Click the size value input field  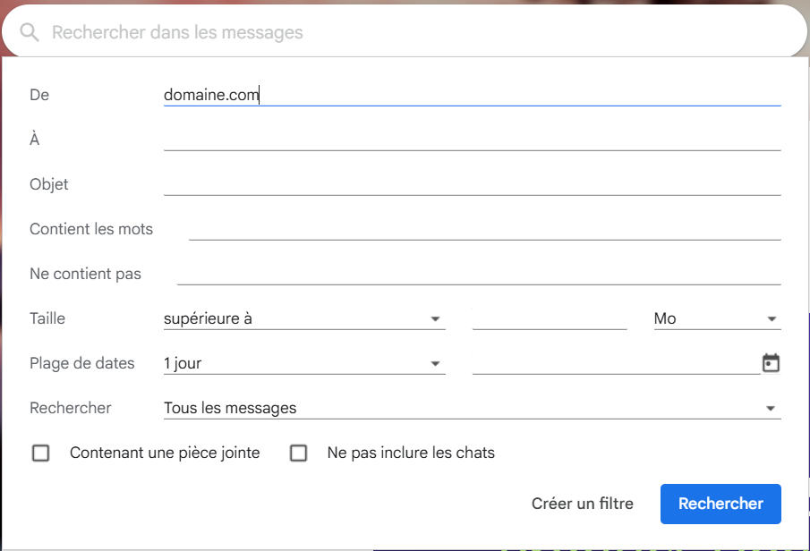pyautogui.click(x=550, y=318)
